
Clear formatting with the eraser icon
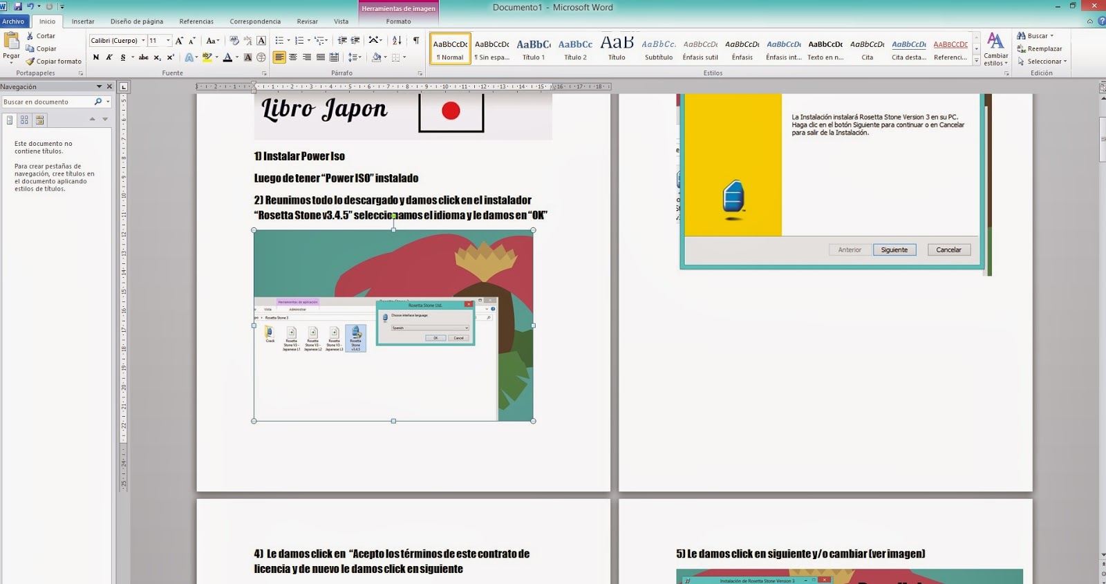234,41
